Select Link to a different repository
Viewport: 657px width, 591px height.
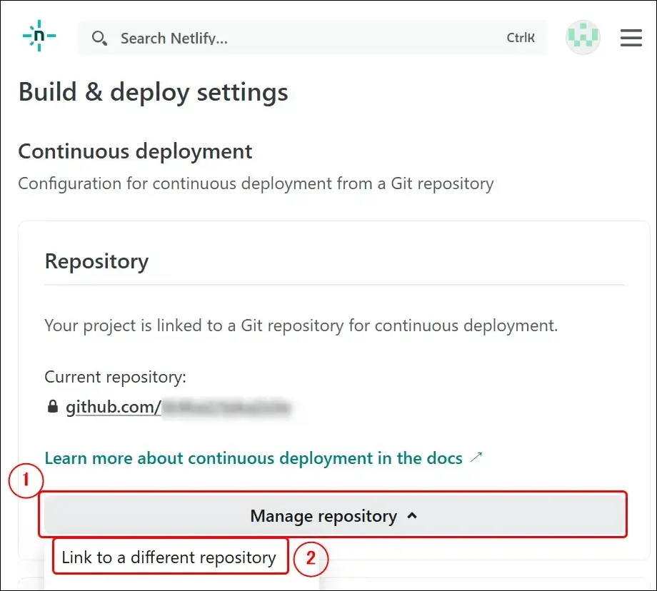pyautogui.click(x=169, y=557)
